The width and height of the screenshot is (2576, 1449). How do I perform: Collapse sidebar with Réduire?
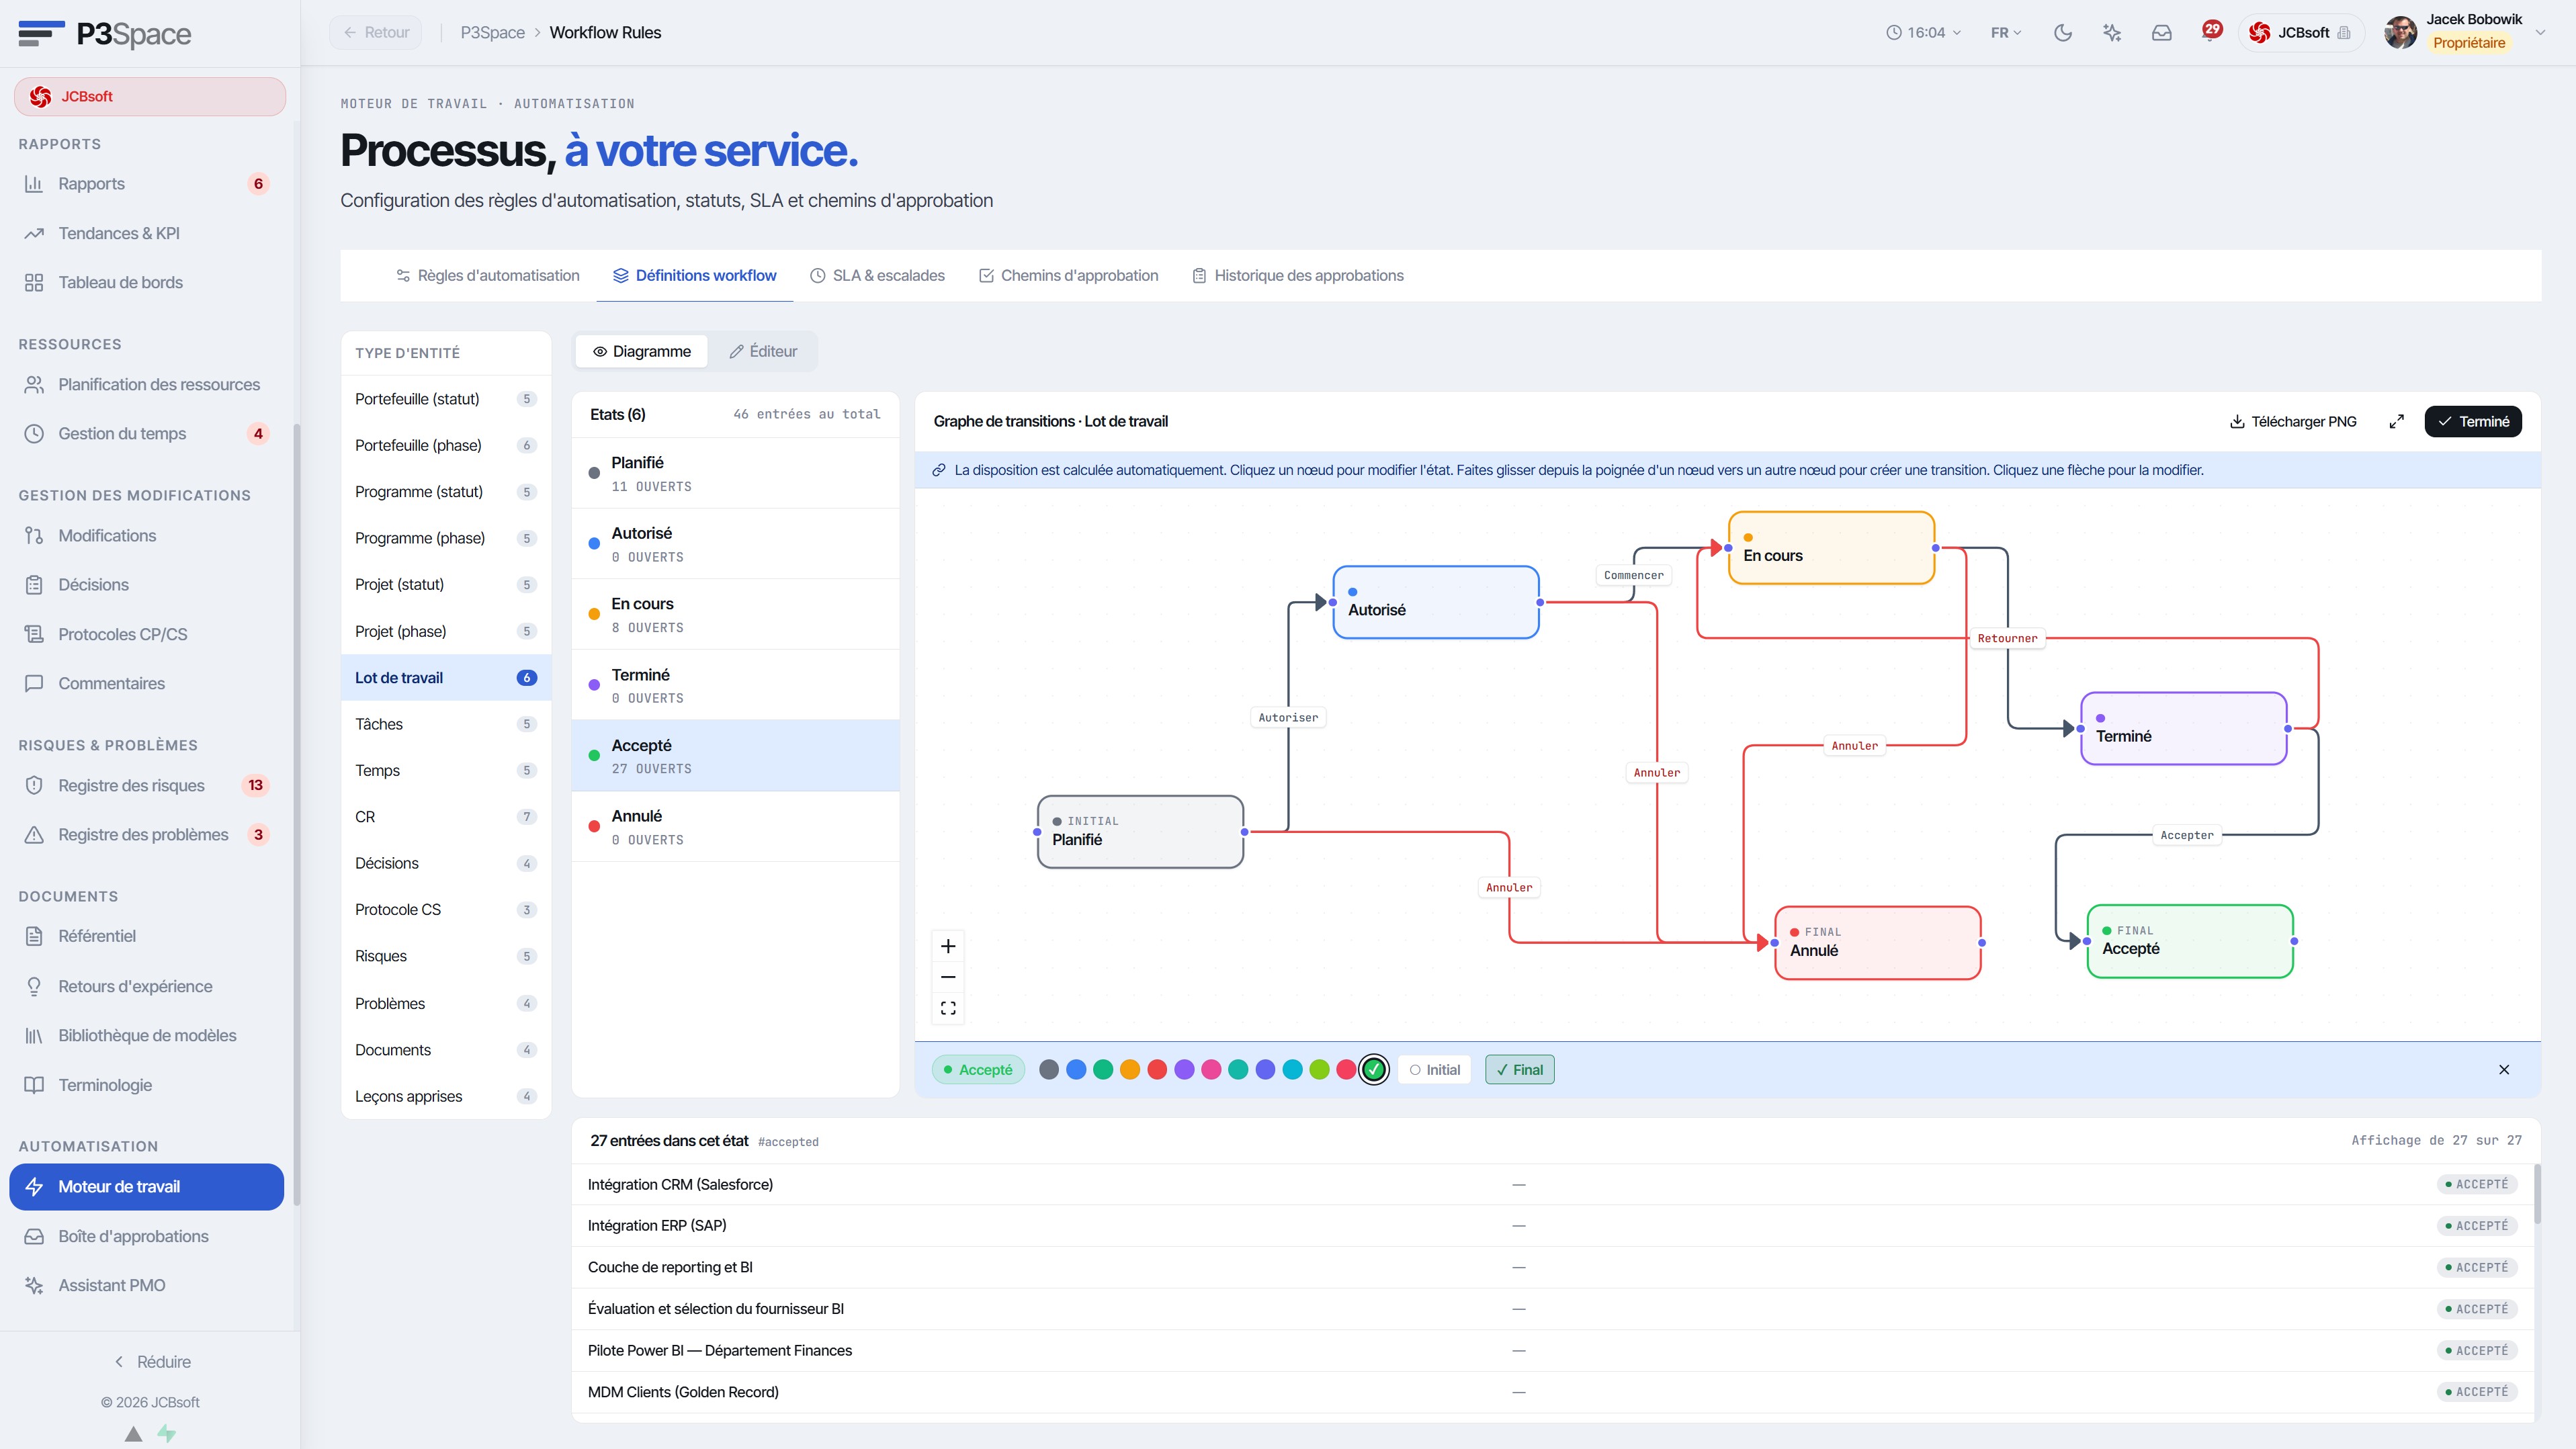click(152, 1361)
